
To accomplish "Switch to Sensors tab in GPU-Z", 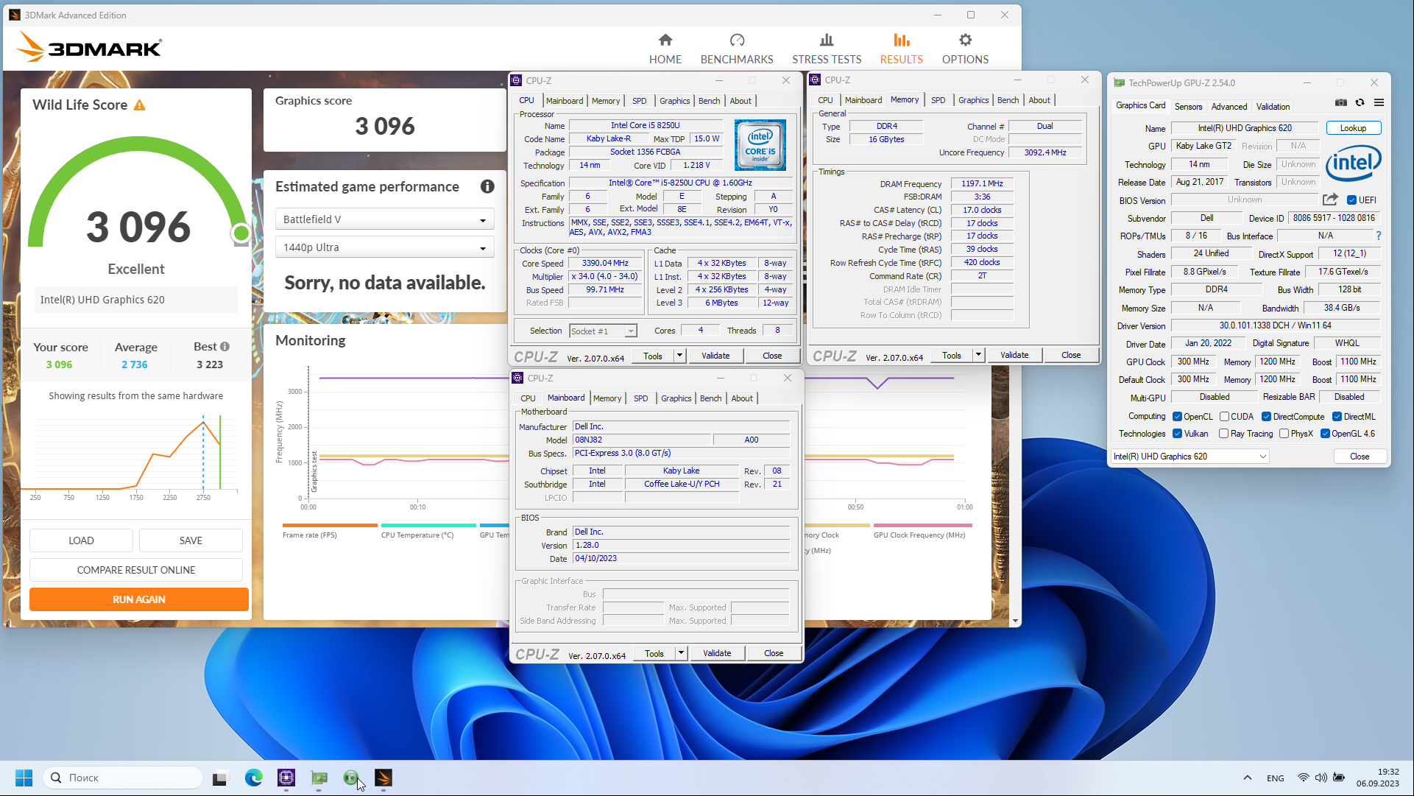I will pos(1188,107).
